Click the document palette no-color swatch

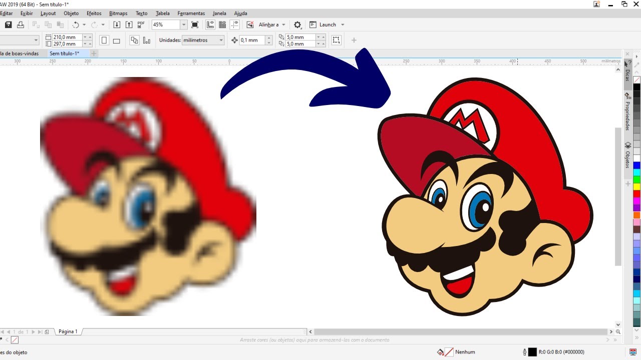(15, 340)
